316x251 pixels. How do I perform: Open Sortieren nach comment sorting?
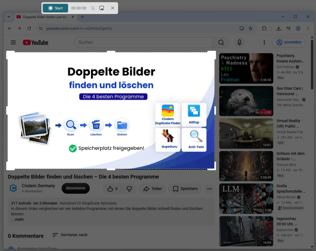click(x=70, y=235)
